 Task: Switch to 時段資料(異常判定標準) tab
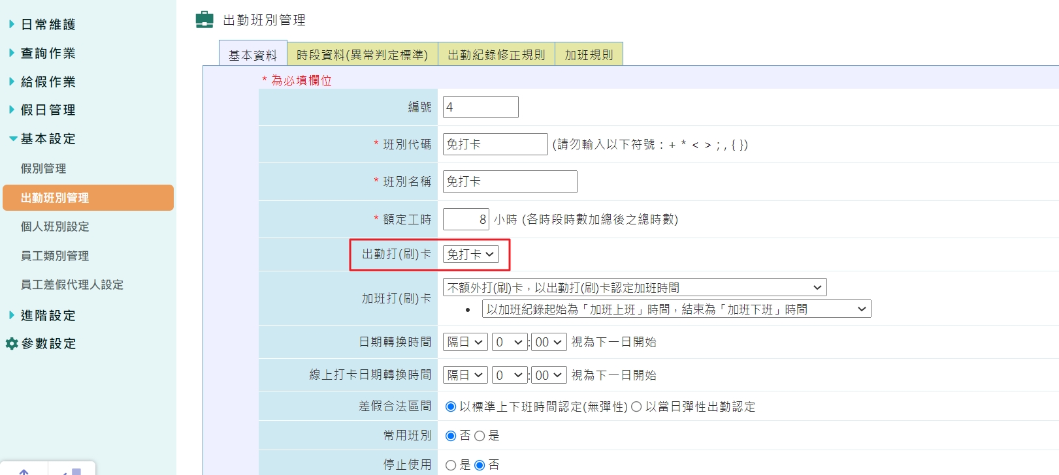pyautogui.click(x=363, y=54)
